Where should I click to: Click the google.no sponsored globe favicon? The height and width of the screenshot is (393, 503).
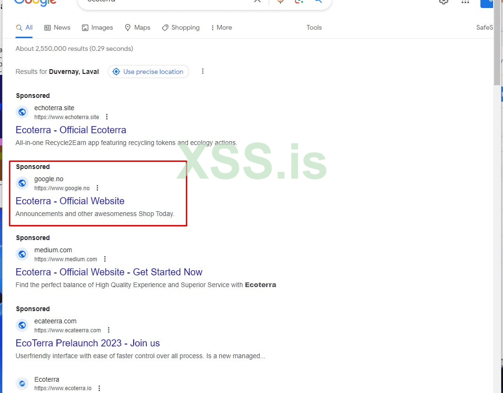pyautogui.click(x=22, y=183)
